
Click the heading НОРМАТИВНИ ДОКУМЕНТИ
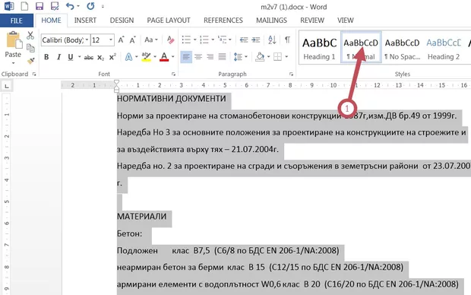tap(171, 99)
